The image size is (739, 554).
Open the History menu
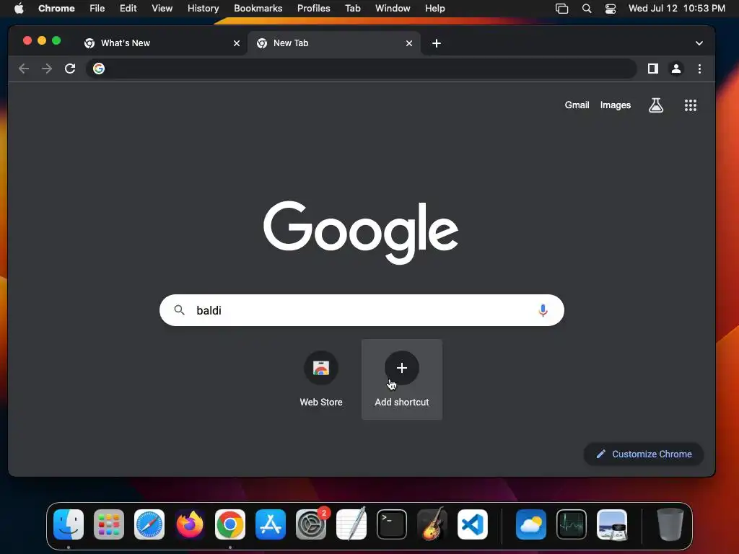tap(203, 9)
